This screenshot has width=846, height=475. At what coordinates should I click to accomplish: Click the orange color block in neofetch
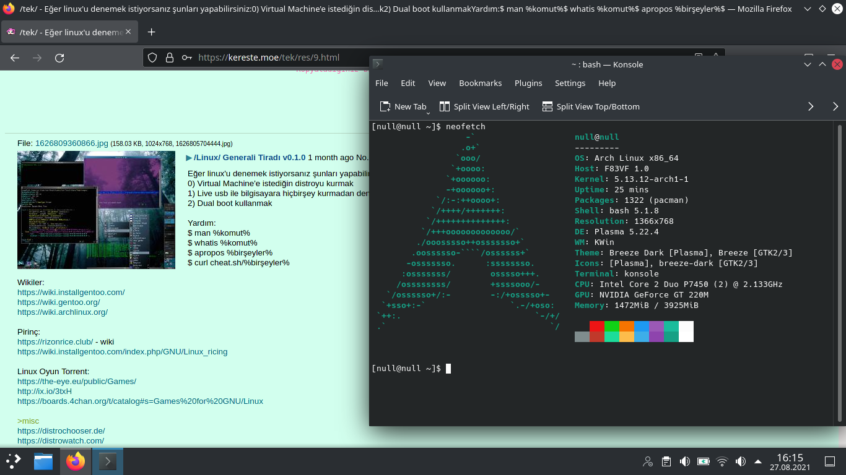coord(626,326)
